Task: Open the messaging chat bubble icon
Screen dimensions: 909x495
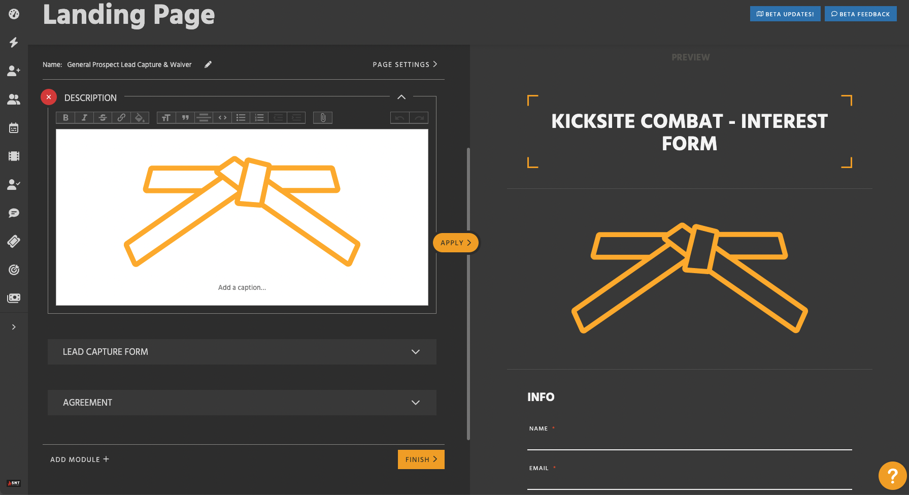Action: click(x=14, y=213)
